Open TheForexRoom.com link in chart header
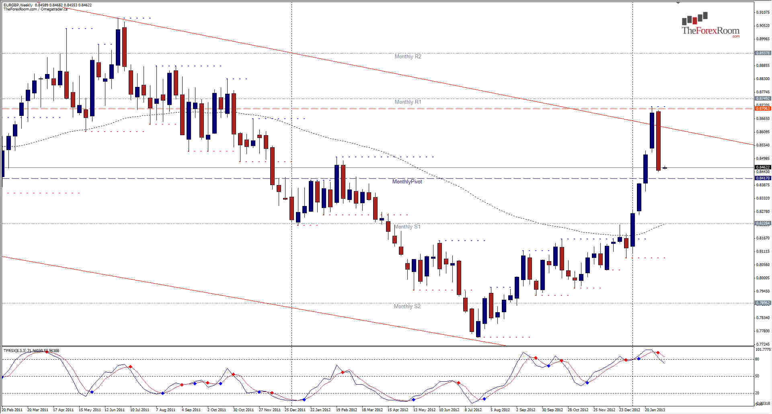Image resolution: width=772 pixels, height=414 pixels. click(x=19, y=10)
